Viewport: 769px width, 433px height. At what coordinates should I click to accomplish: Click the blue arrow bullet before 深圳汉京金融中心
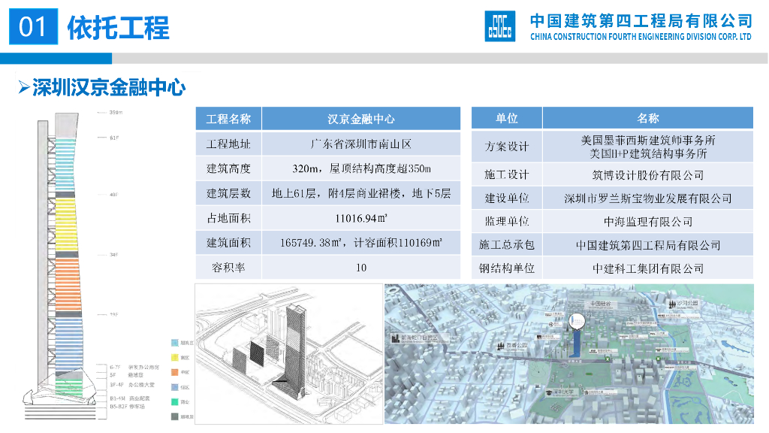pyautogui.click(x=23, y=88)
